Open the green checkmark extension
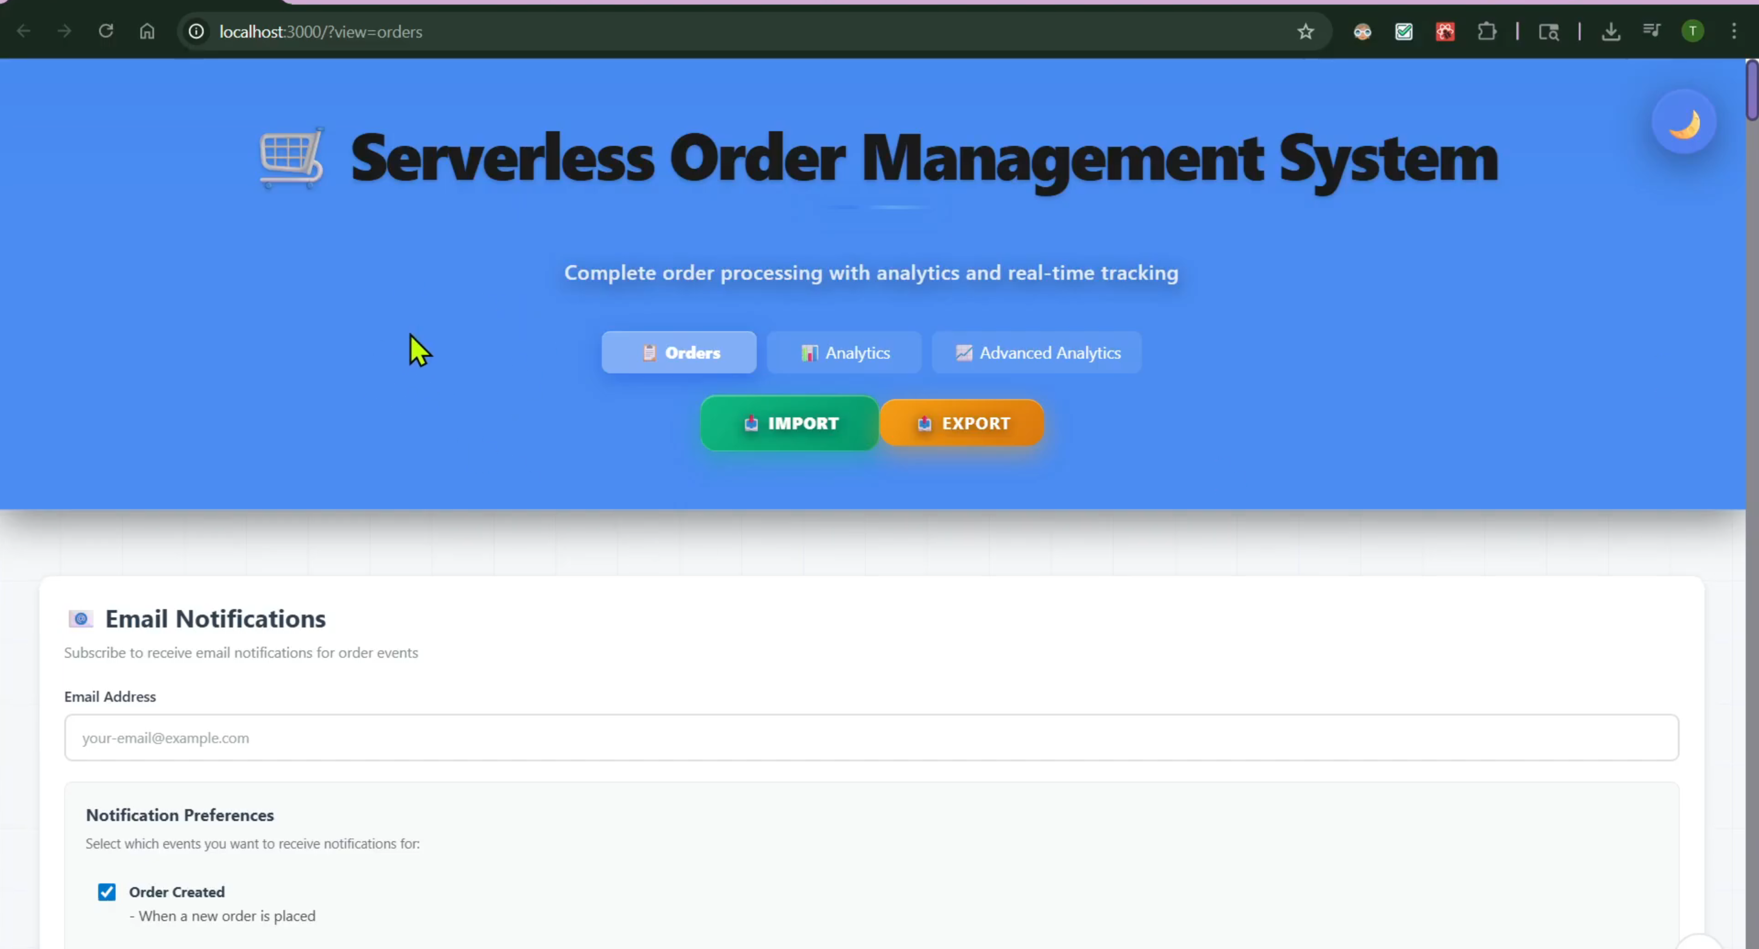The height and width of the screenshot is (949, 1759). click(1404, 31)
